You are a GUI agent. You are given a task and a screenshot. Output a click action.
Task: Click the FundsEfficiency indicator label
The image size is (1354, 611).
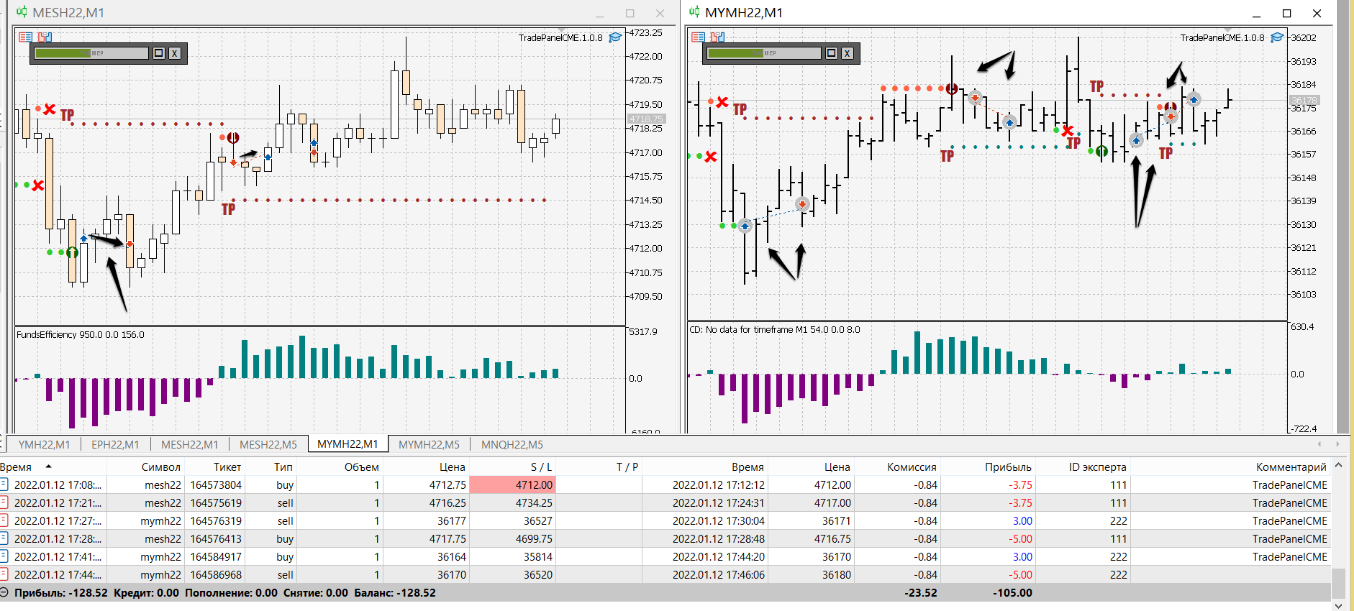pyautogui.click(x=80, y=334)
